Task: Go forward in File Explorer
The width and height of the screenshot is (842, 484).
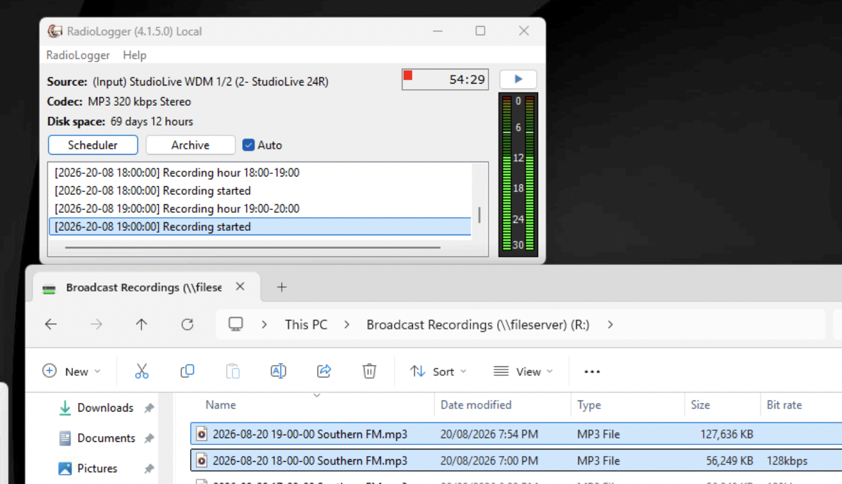Action: [96, 324]
